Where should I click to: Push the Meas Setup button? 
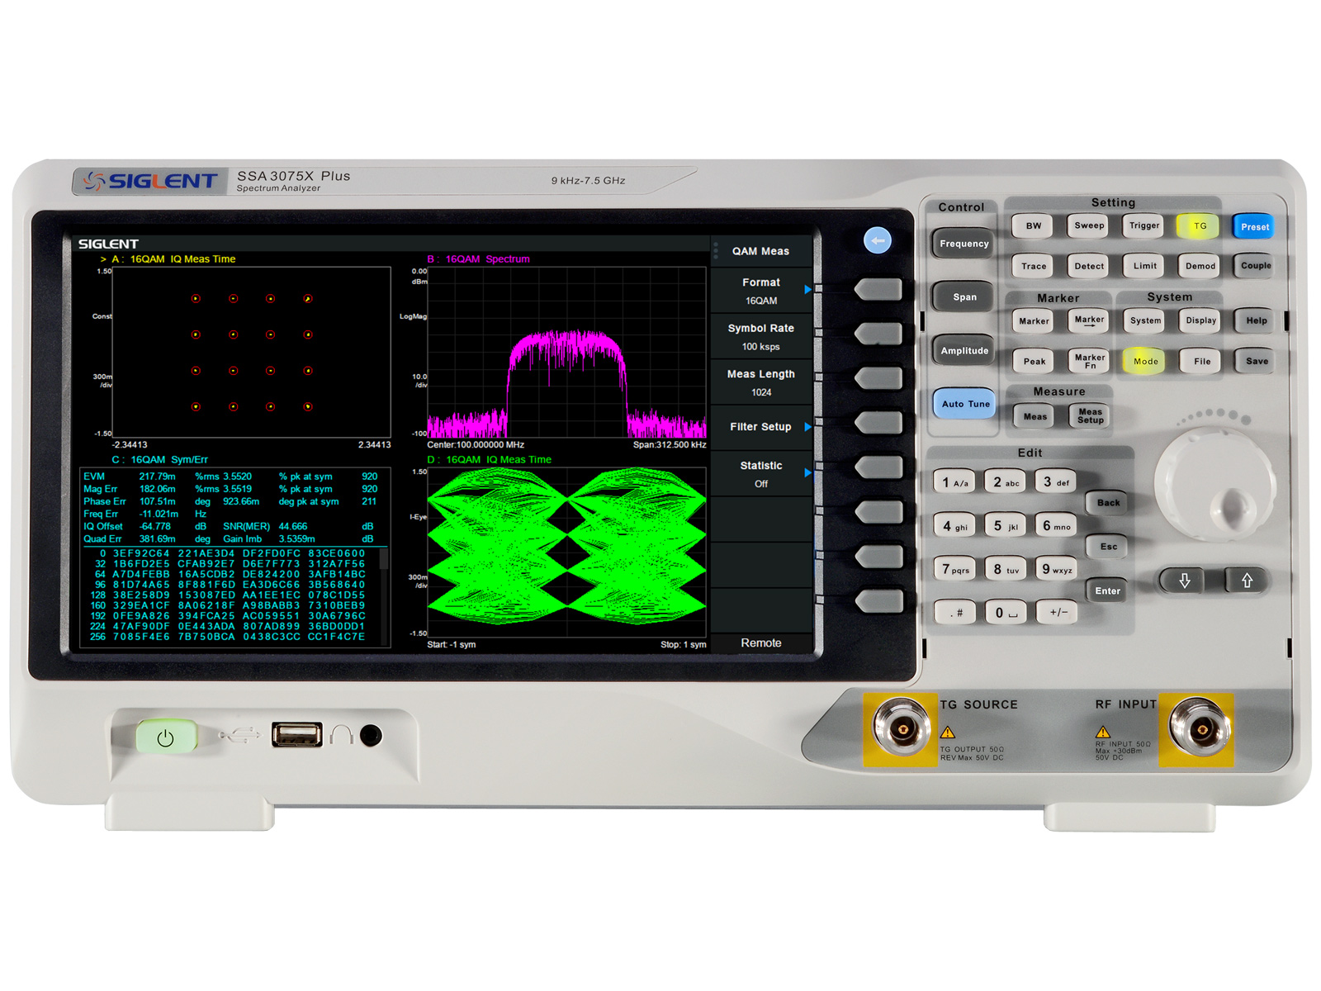coord(1090,416)
